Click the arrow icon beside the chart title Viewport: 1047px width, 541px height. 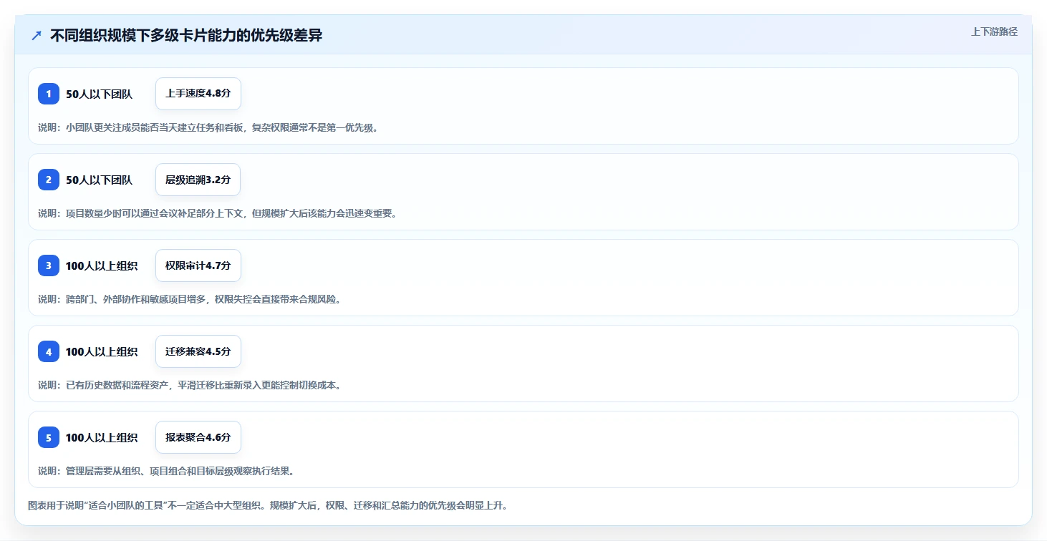tap(37, 36)
